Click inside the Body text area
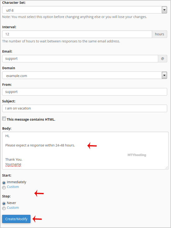This screenshot has width=171, height=228. click(85, 151)
